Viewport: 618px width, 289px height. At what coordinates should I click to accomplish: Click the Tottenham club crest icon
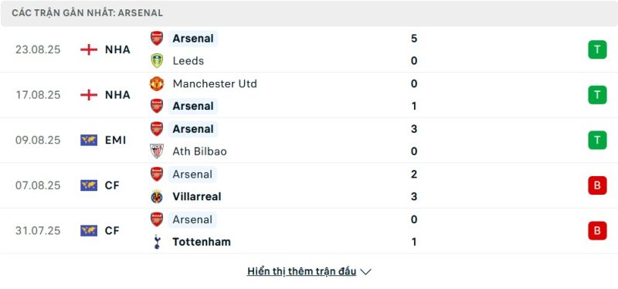pos(157,242)
